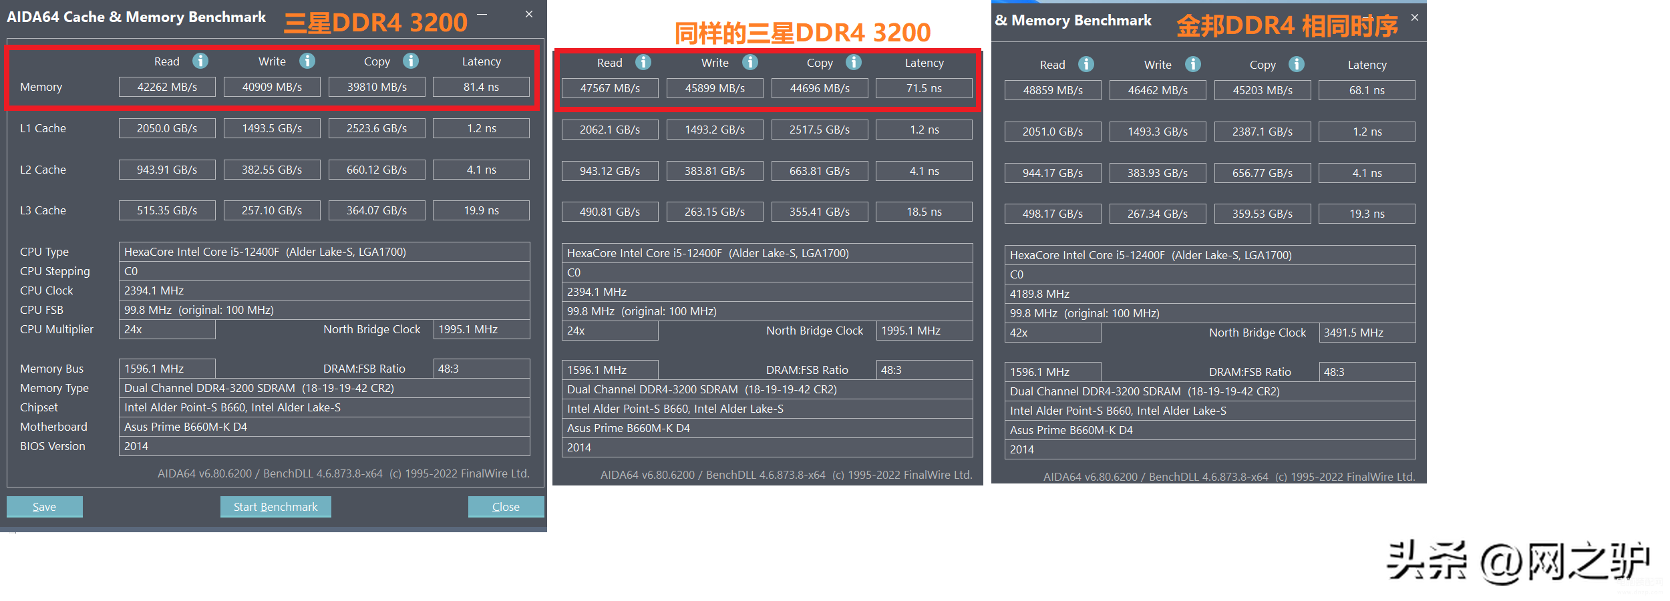Select right window copy 45203 MB/s
The height and width of the screenshot is (601, 1670).
(1263, 90)
